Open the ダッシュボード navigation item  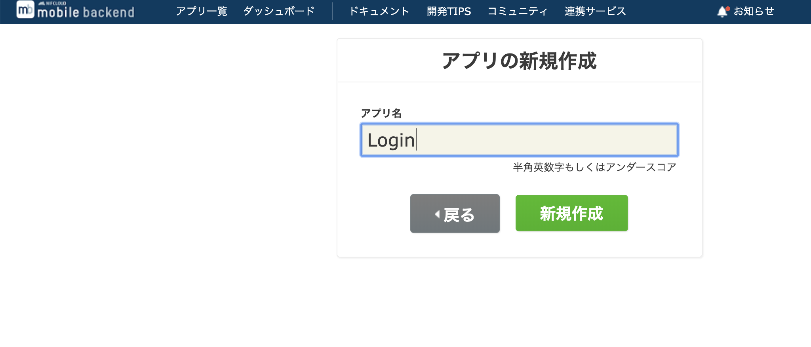pyautogui.click(x=279, y=11)
